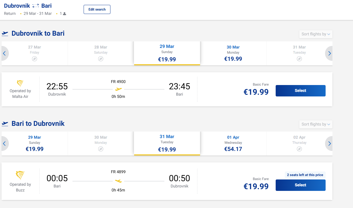Click the plane icon beside Bari to Dubrovnik

[x=5, y=124]
